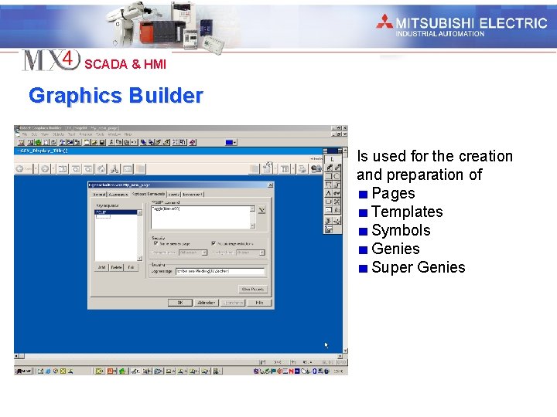
Task: Click the insert function icon beside command box
Action: click(261, 210)
